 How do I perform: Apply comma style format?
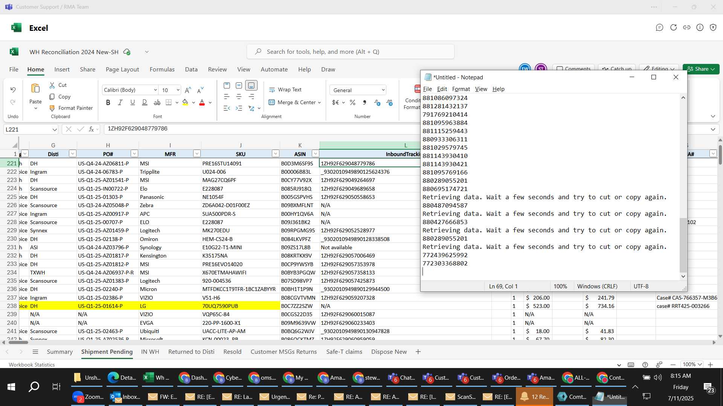[365, 102]
